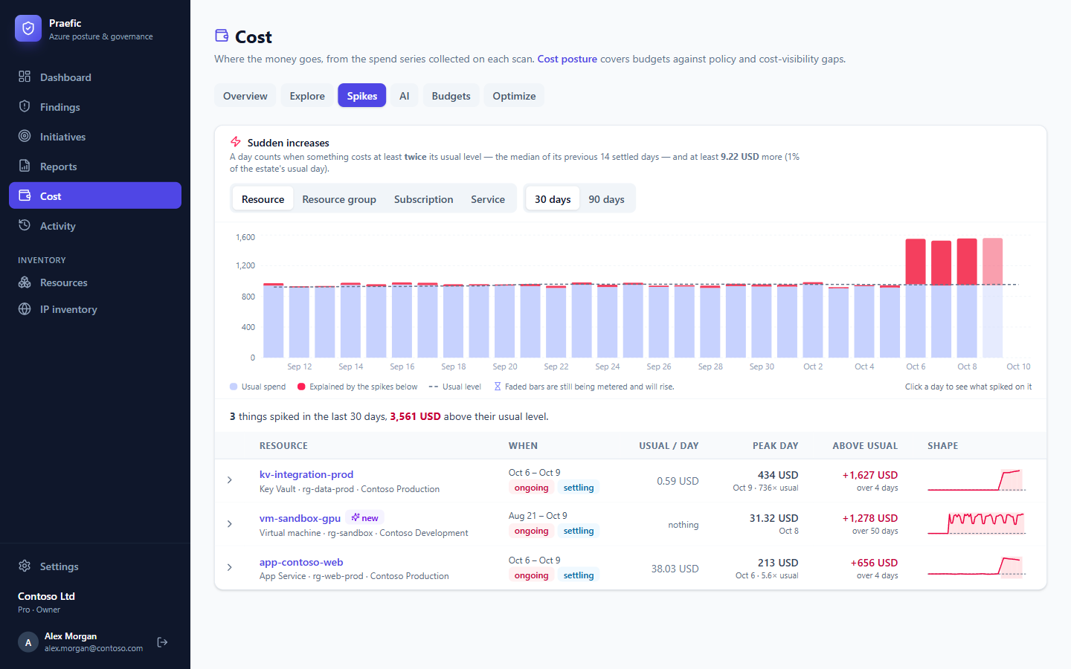Click the sparkle 'new' badge on vm-sandbox-gpu
This screenshot has height=669, width=1071.
(365, 518)
